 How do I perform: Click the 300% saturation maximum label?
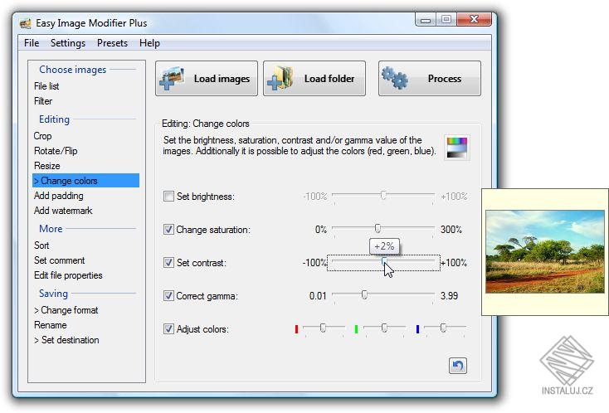(x=451, y=230)
